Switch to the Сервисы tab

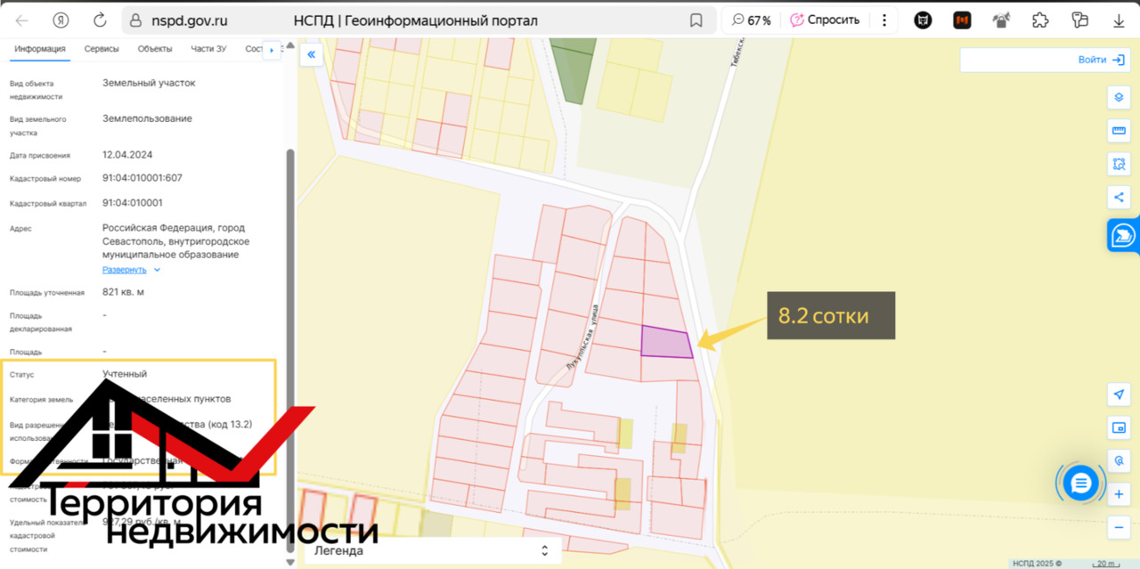(102, 49)
